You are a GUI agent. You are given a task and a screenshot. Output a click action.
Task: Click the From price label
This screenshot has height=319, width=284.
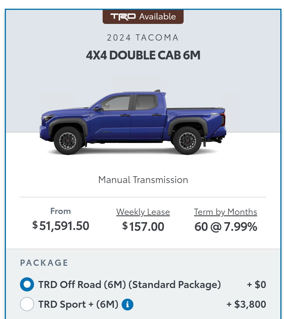pyautogui.click(x=60, y=211)
